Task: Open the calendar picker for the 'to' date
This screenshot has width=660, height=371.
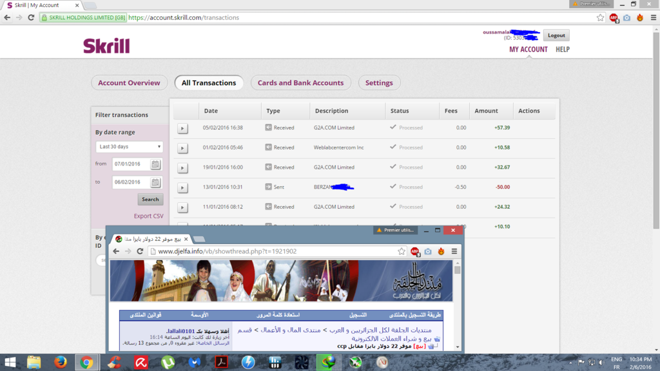Action: 155,182
